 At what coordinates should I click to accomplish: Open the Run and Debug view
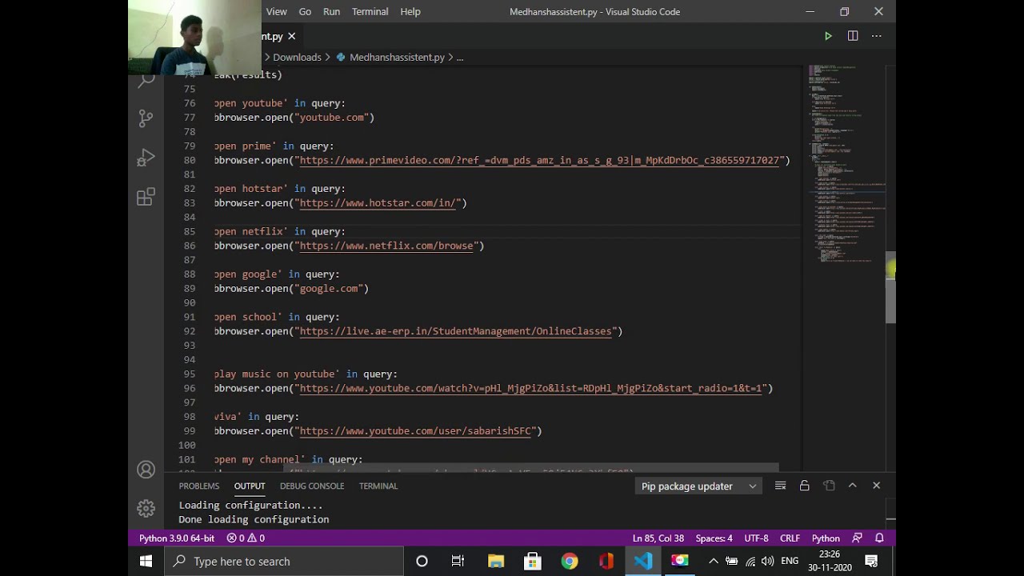click(146, 158)
